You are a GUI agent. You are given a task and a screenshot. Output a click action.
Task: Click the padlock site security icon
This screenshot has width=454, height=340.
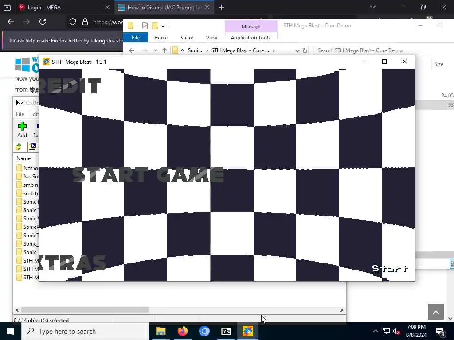coord(85,22)
